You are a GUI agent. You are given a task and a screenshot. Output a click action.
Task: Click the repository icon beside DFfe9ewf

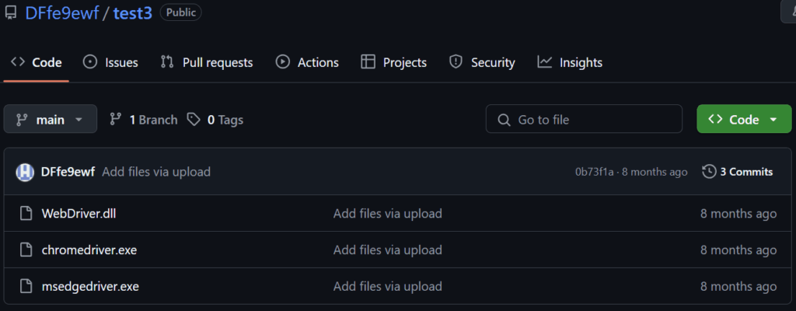pyautogui.click(x=11, y=12)
